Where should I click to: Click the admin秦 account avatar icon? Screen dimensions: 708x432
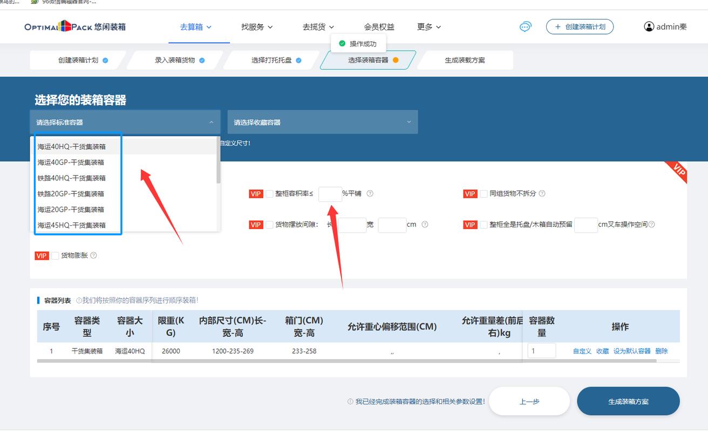[x=649, y=26]
